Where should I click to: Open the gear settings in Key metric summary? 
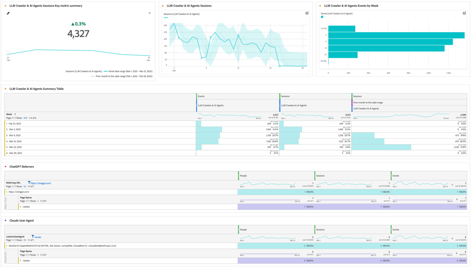pos(150,13)
